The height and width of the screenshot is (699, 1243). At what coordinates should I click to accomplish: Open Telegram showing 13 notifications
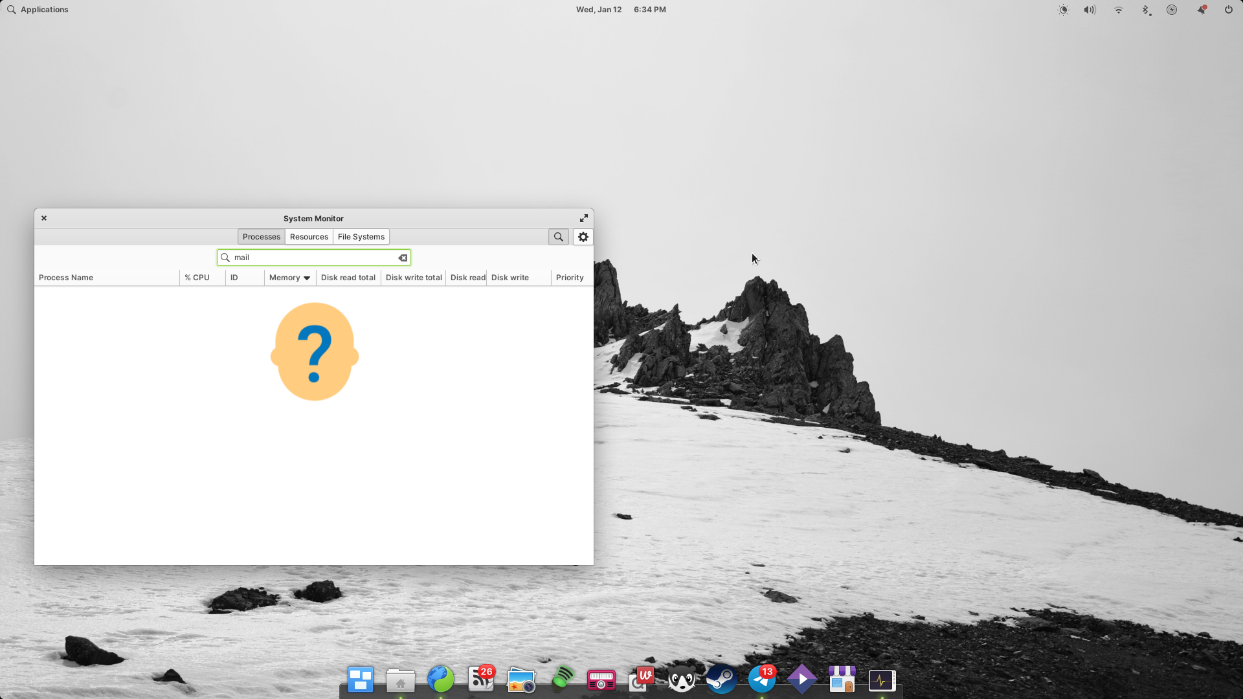[762, 680]
